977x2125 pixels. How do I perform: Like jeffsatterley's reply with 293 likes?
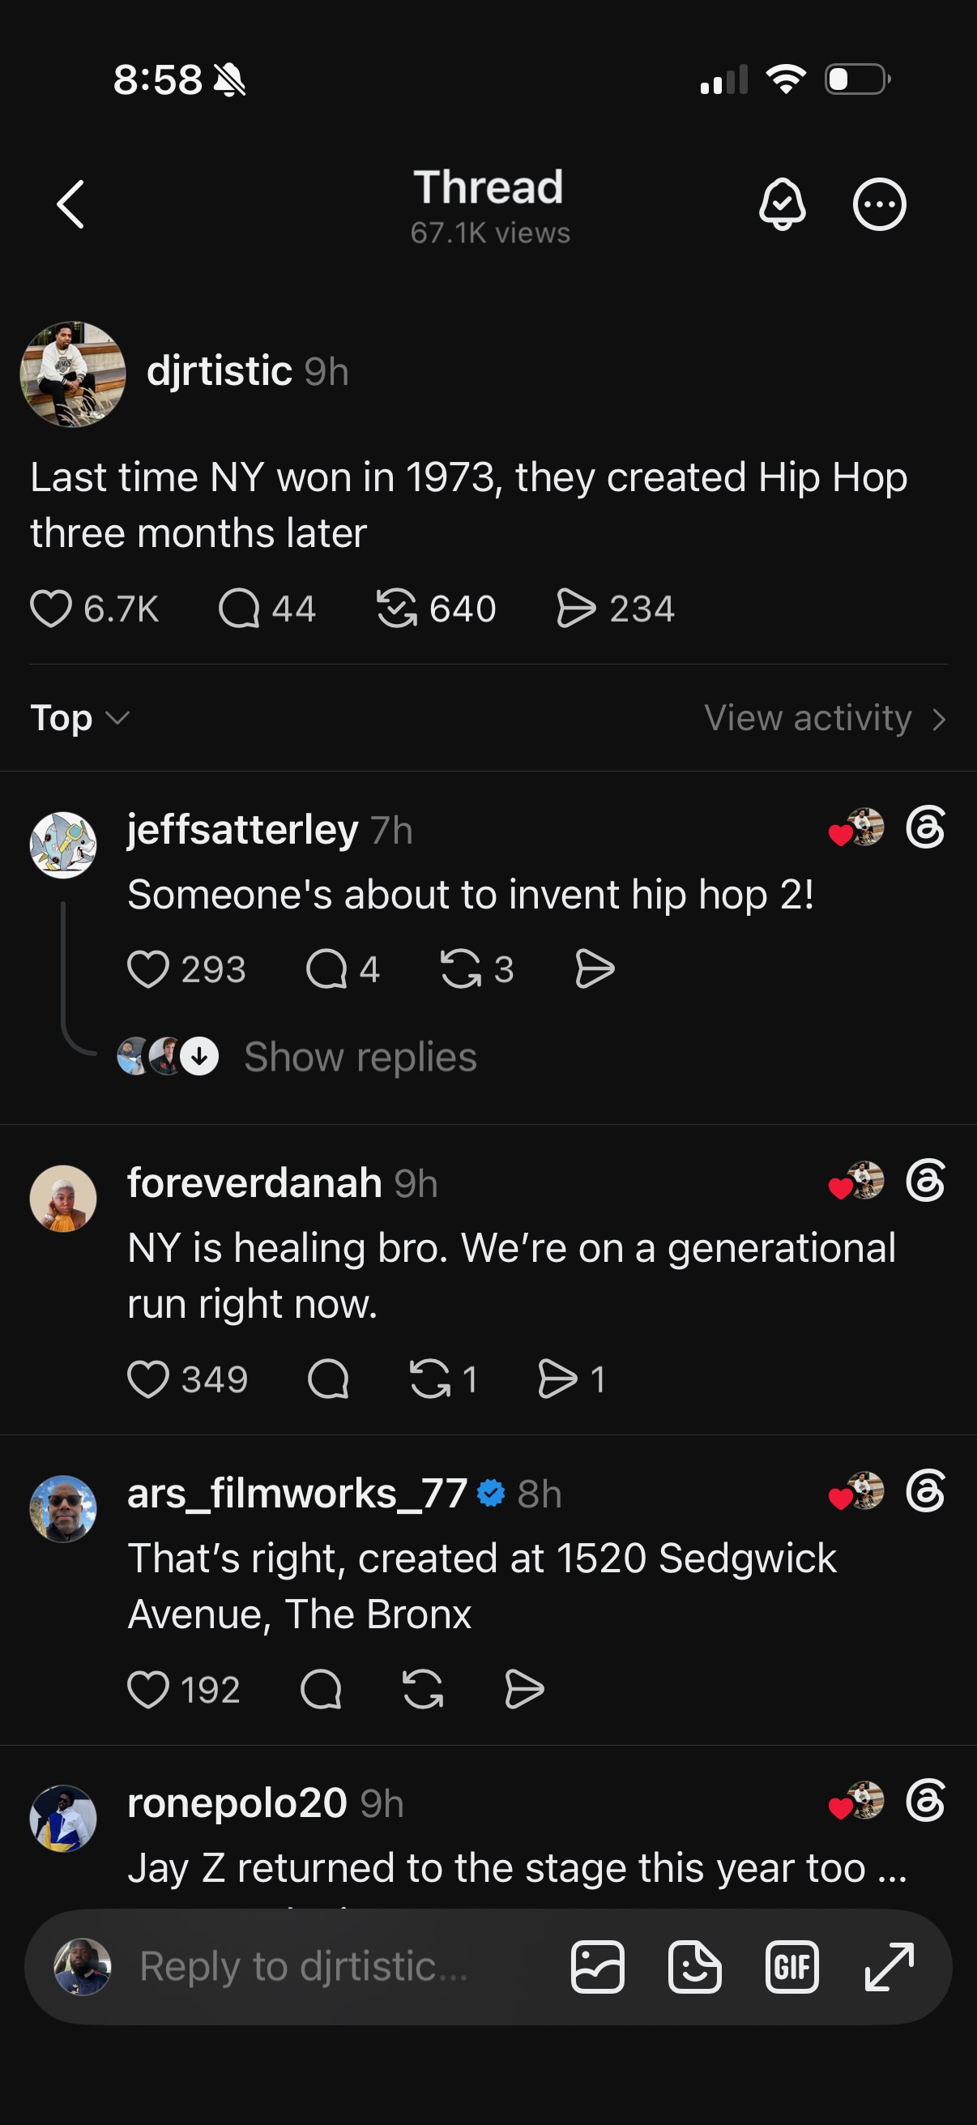point(148,968)
